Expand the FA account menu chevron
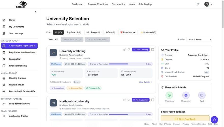 [212, 4]
